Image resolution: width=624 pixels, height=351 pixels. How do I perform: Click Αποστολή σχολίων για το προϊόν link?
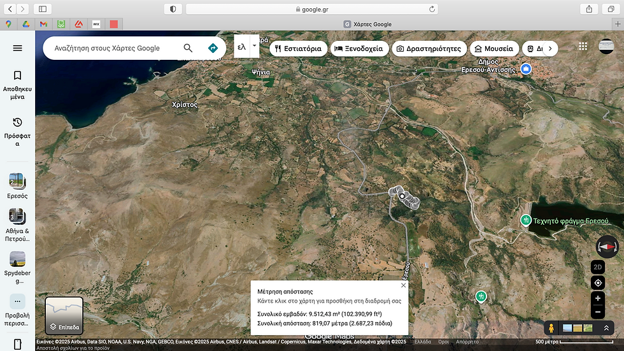pos(73,348)
